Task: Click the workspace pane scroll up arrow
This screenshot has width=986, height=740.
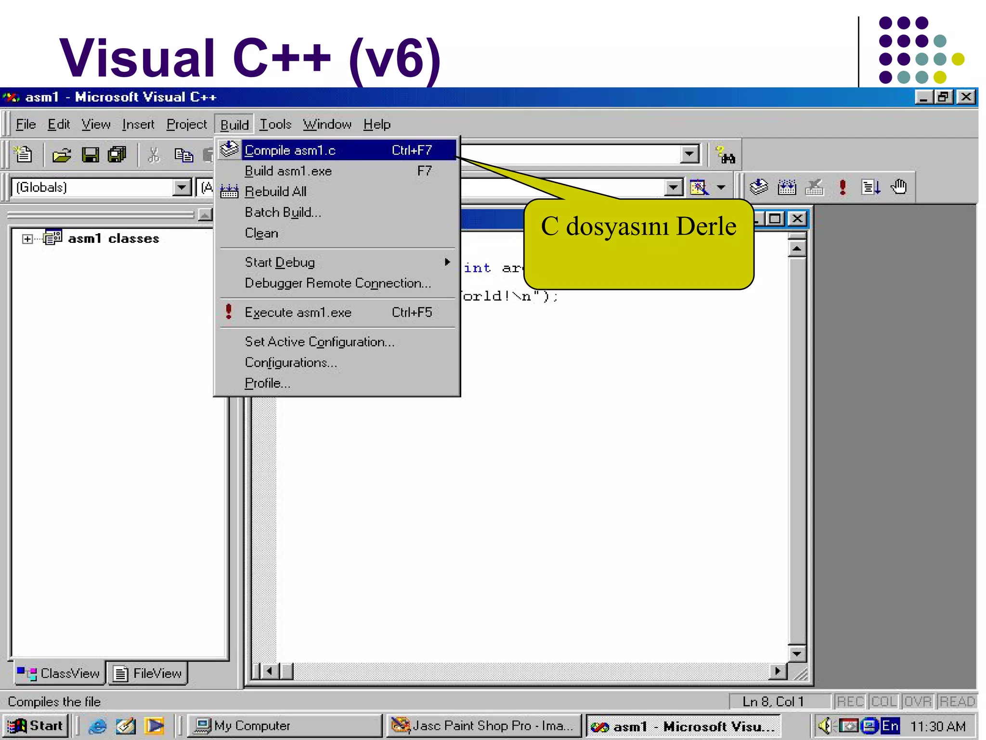Action: [x=206, y=215]
